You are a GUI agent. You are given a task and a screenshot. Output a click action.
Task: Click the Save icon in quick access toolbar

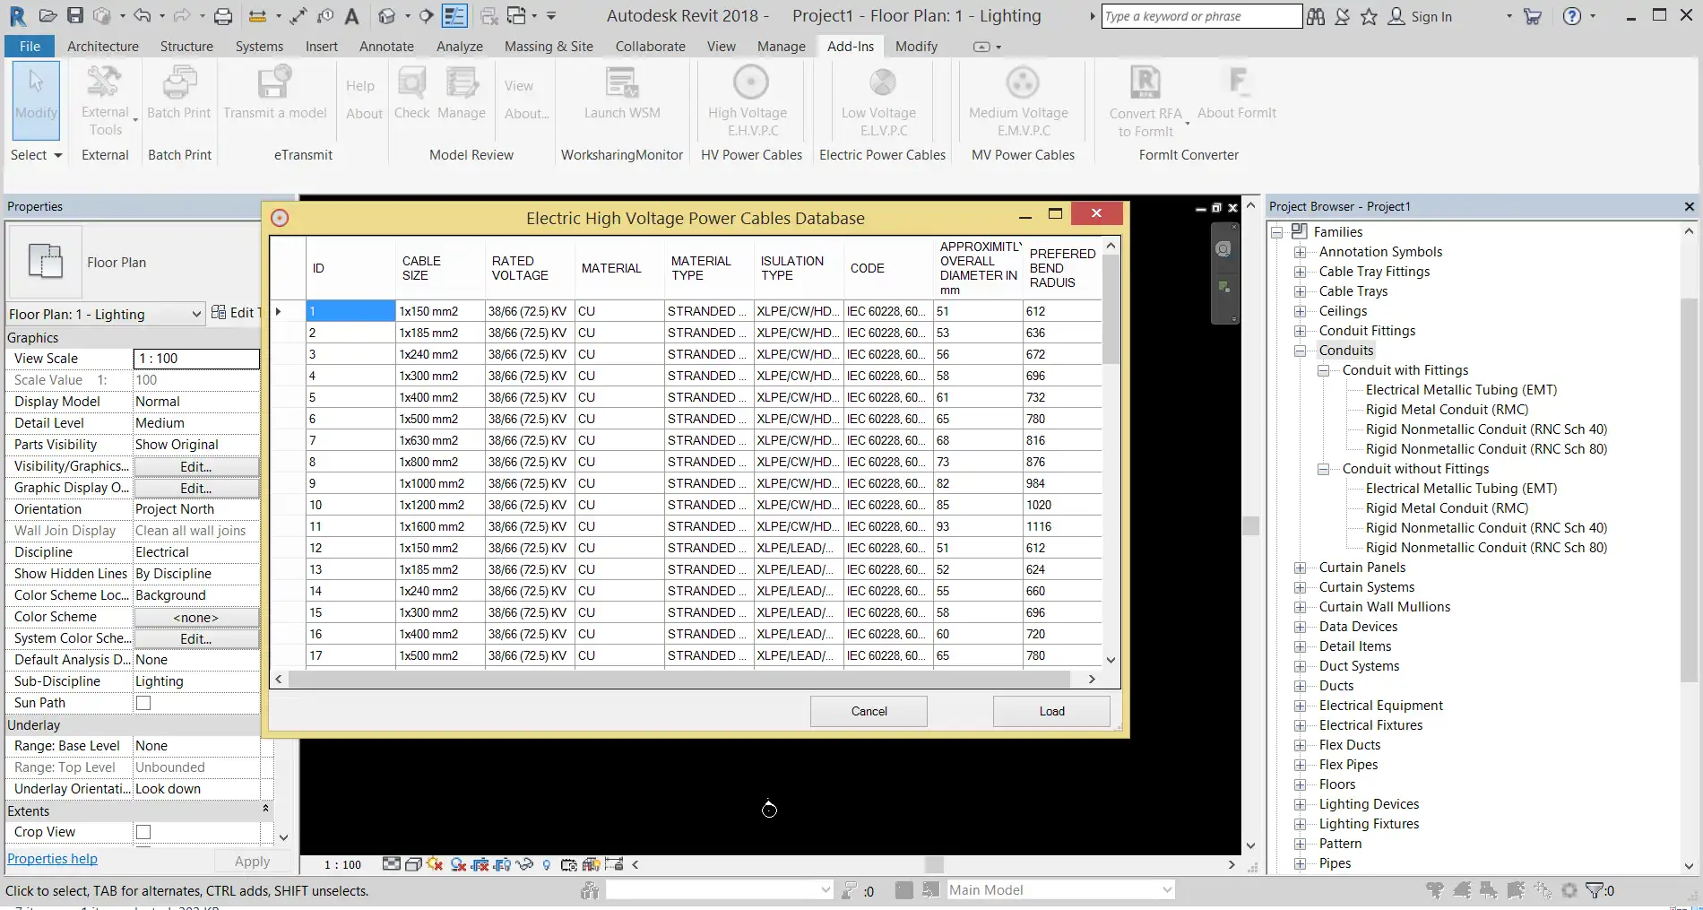[75, 16]
